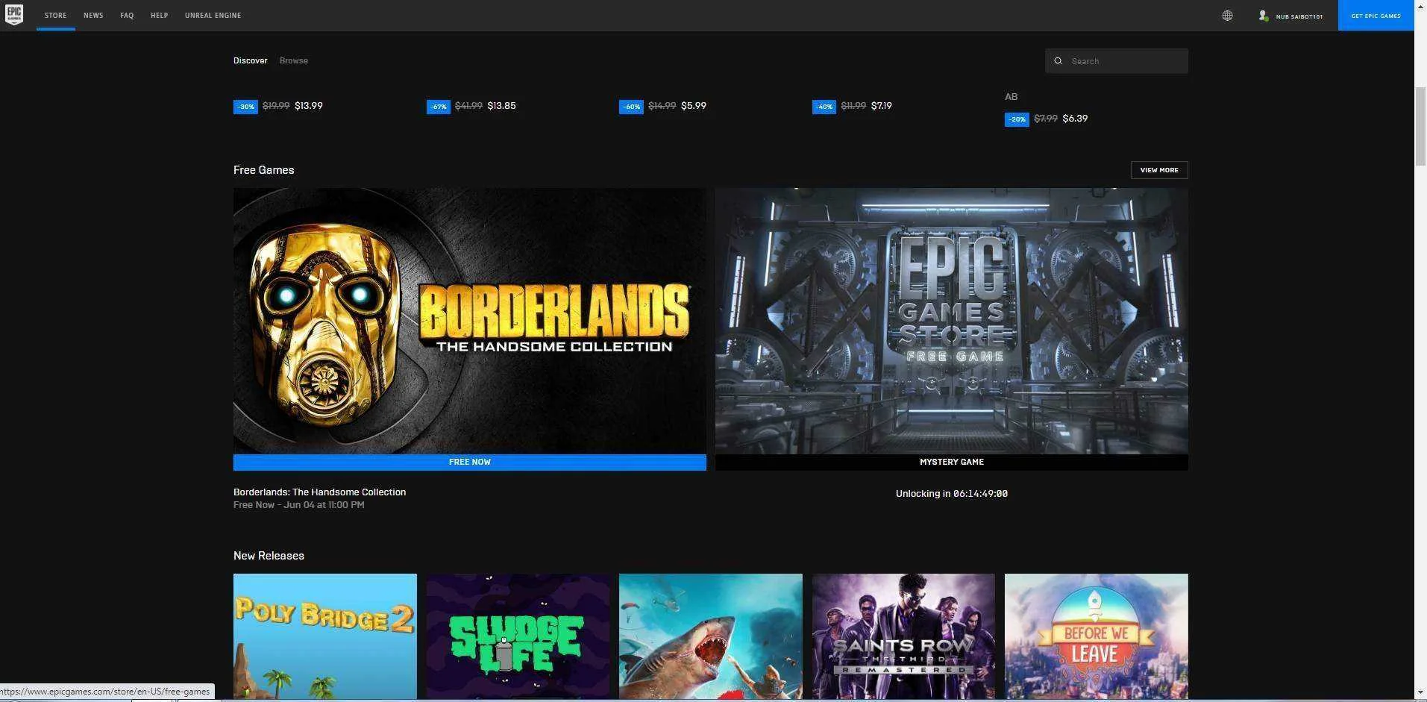The width and height of the screenshot is (1427, 702).
Task: Click the MYSTERY GAME label bar
Action: tap(952, 463)
